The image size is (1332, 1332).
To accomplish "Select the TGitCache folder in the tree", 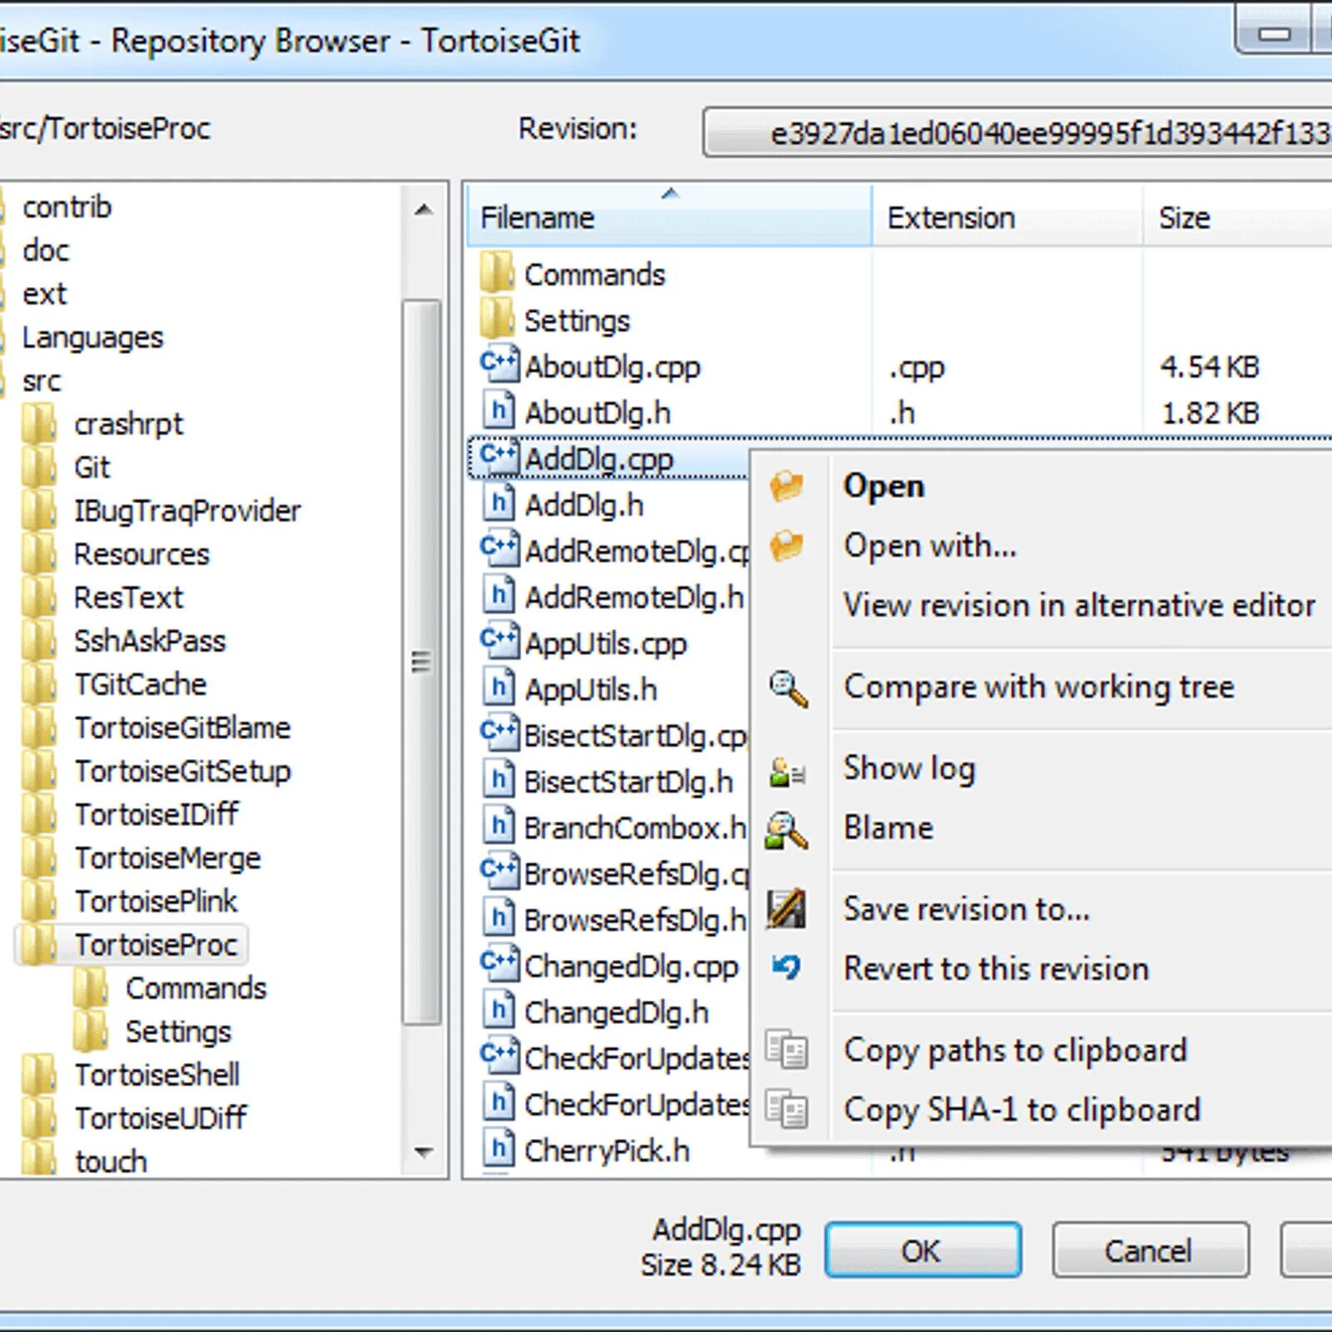I will (141, 684).
